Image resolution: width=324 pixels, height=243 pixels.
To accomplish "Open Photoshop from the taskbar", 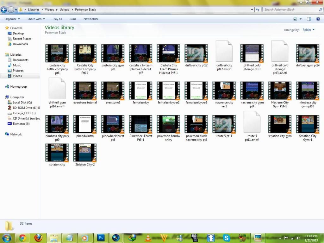I will coord(101,238).
